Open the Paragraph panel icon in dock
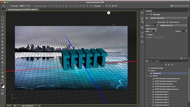The height and width of the screenshot is (107, 190). pos(142,36)
